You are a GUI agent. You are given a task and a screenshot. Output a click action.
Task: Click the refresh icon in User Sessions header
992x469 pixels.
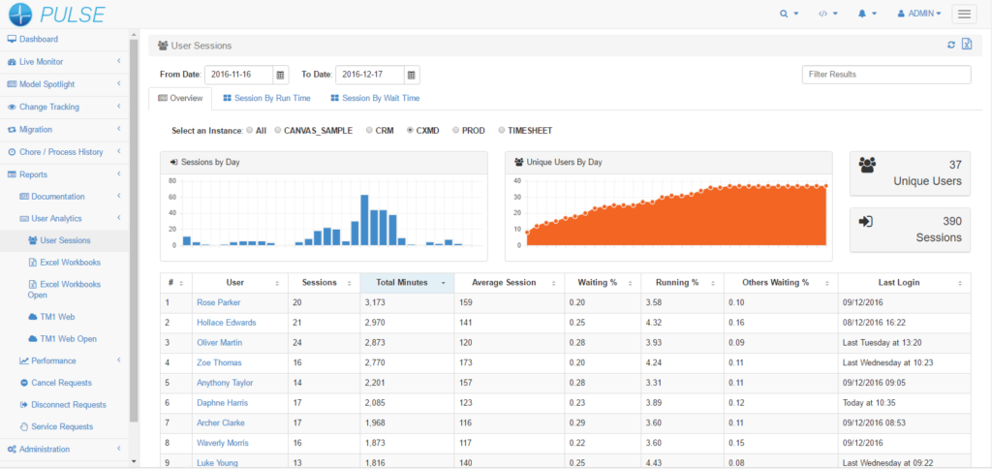[951, 45]
